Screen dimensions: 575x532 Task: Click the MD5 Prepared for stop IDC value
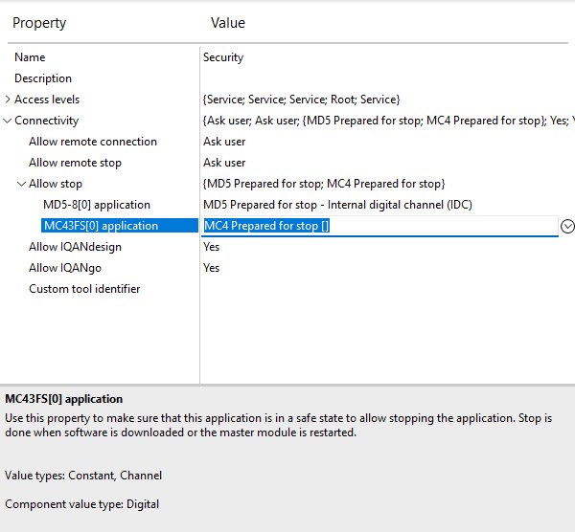[337, 205]
